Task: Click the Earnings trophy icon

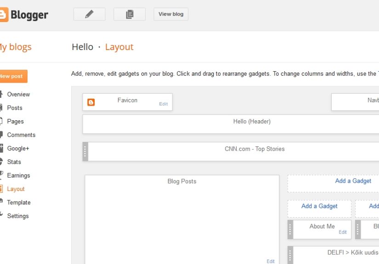Action: pos(1,175)
